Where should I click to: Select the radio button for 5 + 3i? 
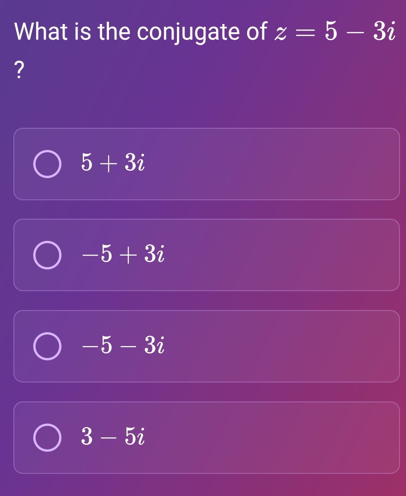tap(48, 164)
